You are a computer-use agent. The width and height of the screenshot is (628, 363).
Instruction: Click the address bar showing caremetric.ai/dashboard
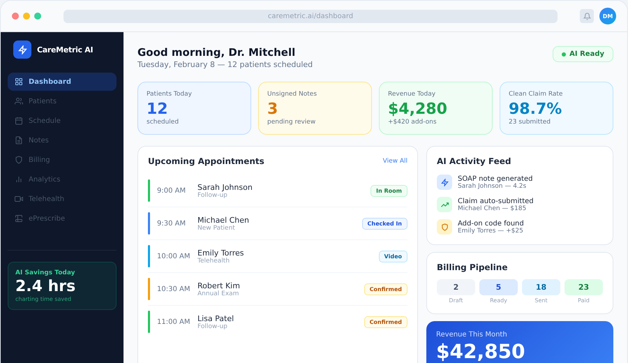point(310,16)
